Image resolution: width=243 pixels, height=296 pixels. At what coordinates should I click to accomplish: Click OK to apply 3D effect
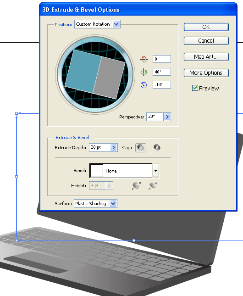206,27
